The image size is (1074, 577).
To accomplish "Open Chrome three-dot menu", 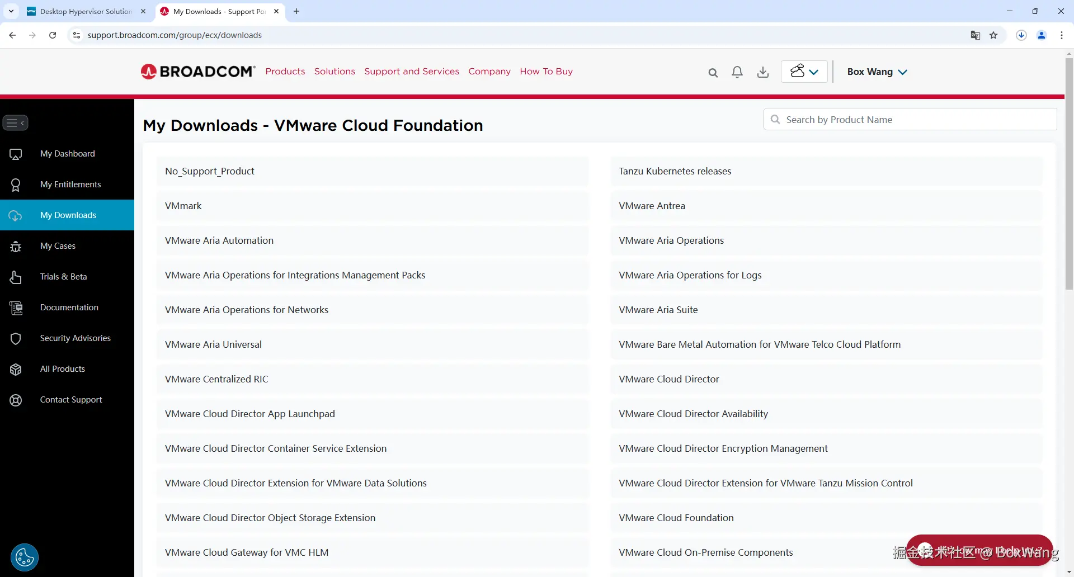I will click(1062, 35).
